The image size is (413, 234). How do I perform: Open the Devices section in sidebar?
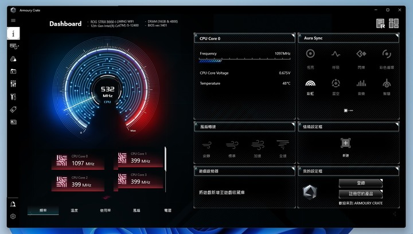14,46
